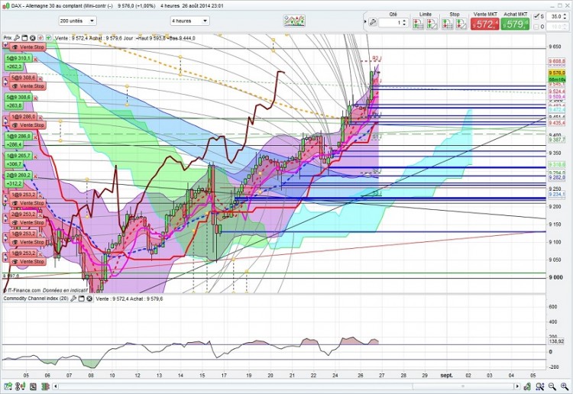Click the Prix panel window icon

(x=25, y=38)
